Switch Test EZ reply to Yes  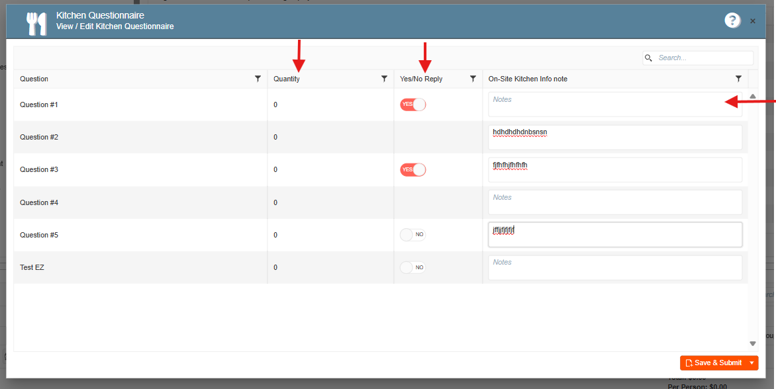point(412,267)
